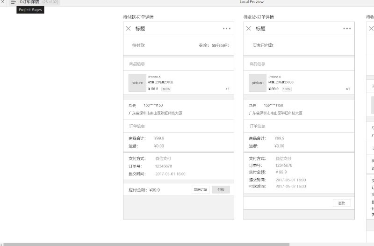Click the 取消订单 button
The width and height of the screenshot is (374, 246).
pos(201,190)
